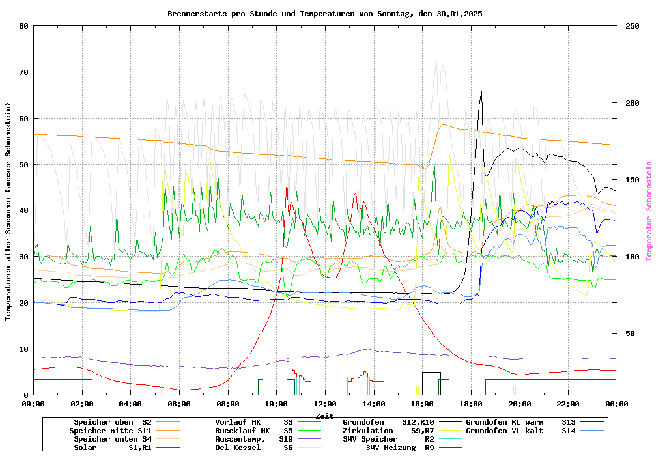Image resolution: width=667 pixels, height=456 pixels.
Task: Click the 12:00 tick on time axis
Action: click(324, 404)
